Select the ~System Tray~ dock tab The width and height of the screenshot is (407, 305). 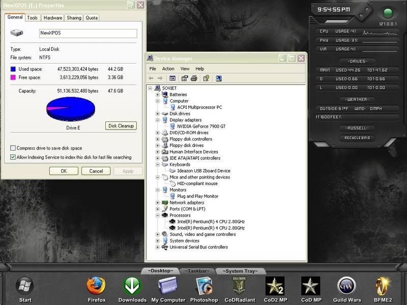pos(240,271)
